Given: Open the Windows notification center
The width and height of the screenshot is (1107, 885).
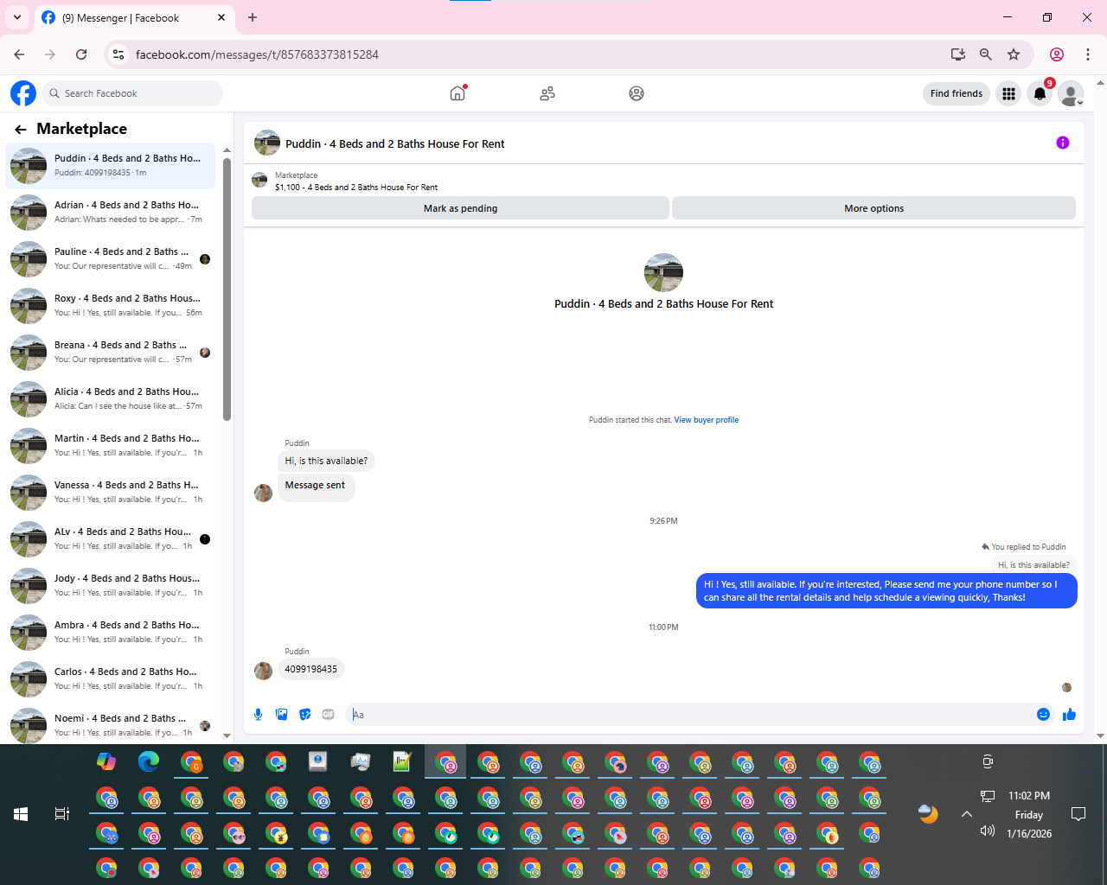Looking at the screenshot, I should (1078, 814).
